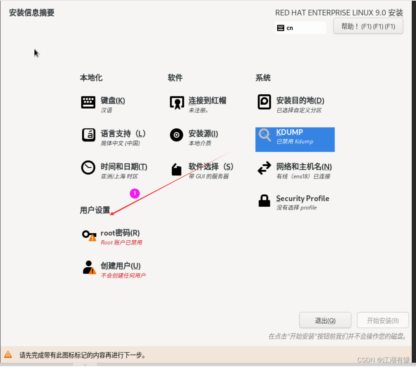Click the 帮助！(F1) help button
Screen dimensions: 416x367
tap(368, 26)
